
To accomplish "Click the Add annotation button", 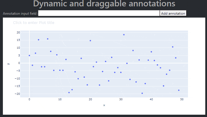I will 173,13.
